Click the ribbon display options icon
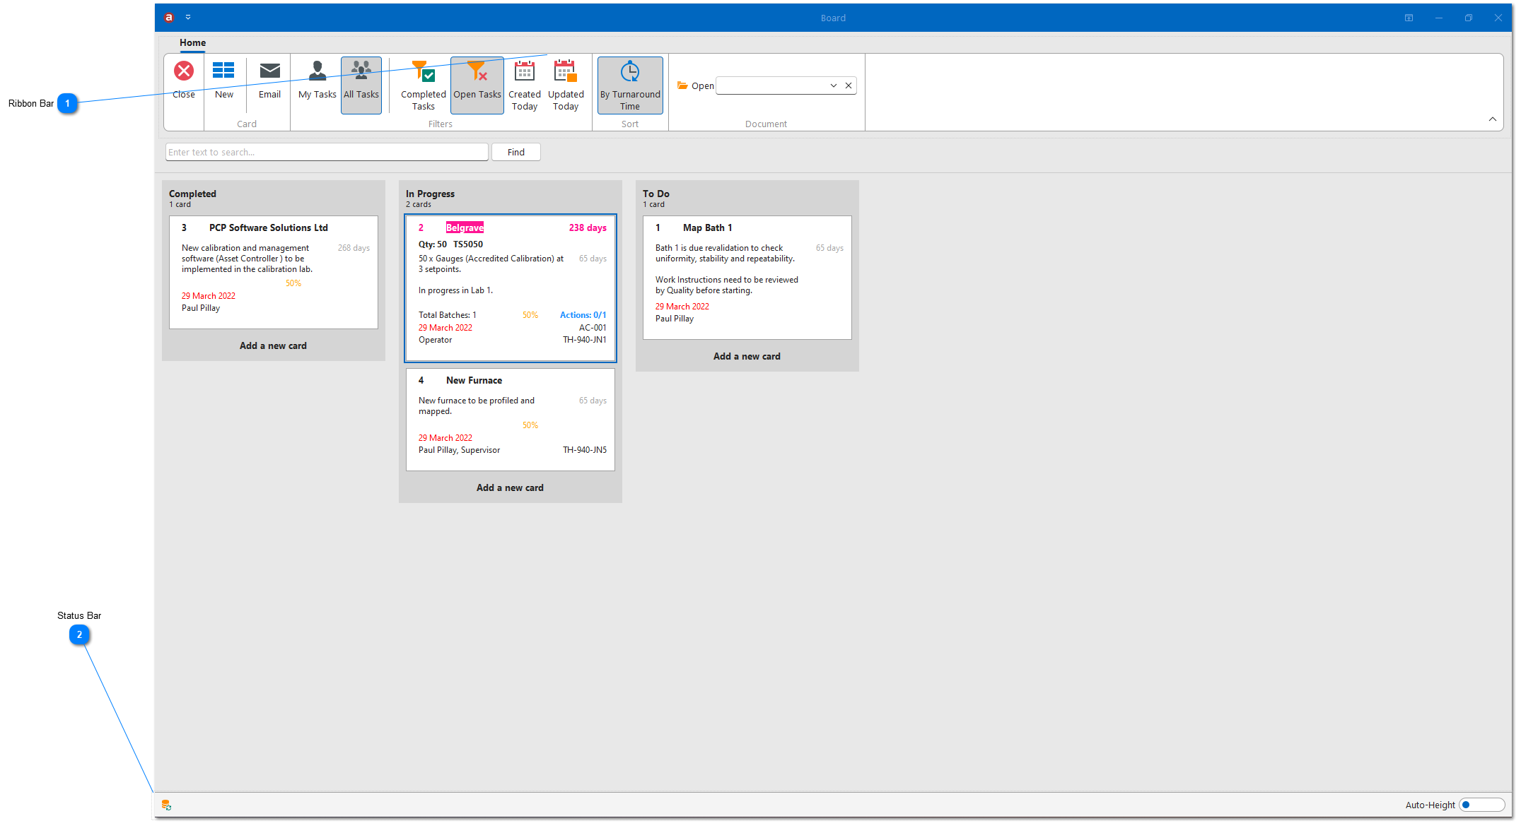1521x828 pixels. click(x=1409, y=18)
